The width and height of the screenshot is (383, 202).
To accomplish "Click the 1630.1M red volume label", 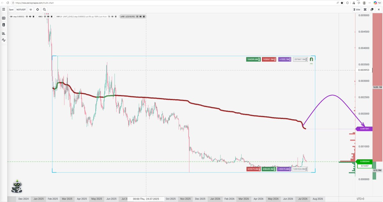I will tap(377, 87).
